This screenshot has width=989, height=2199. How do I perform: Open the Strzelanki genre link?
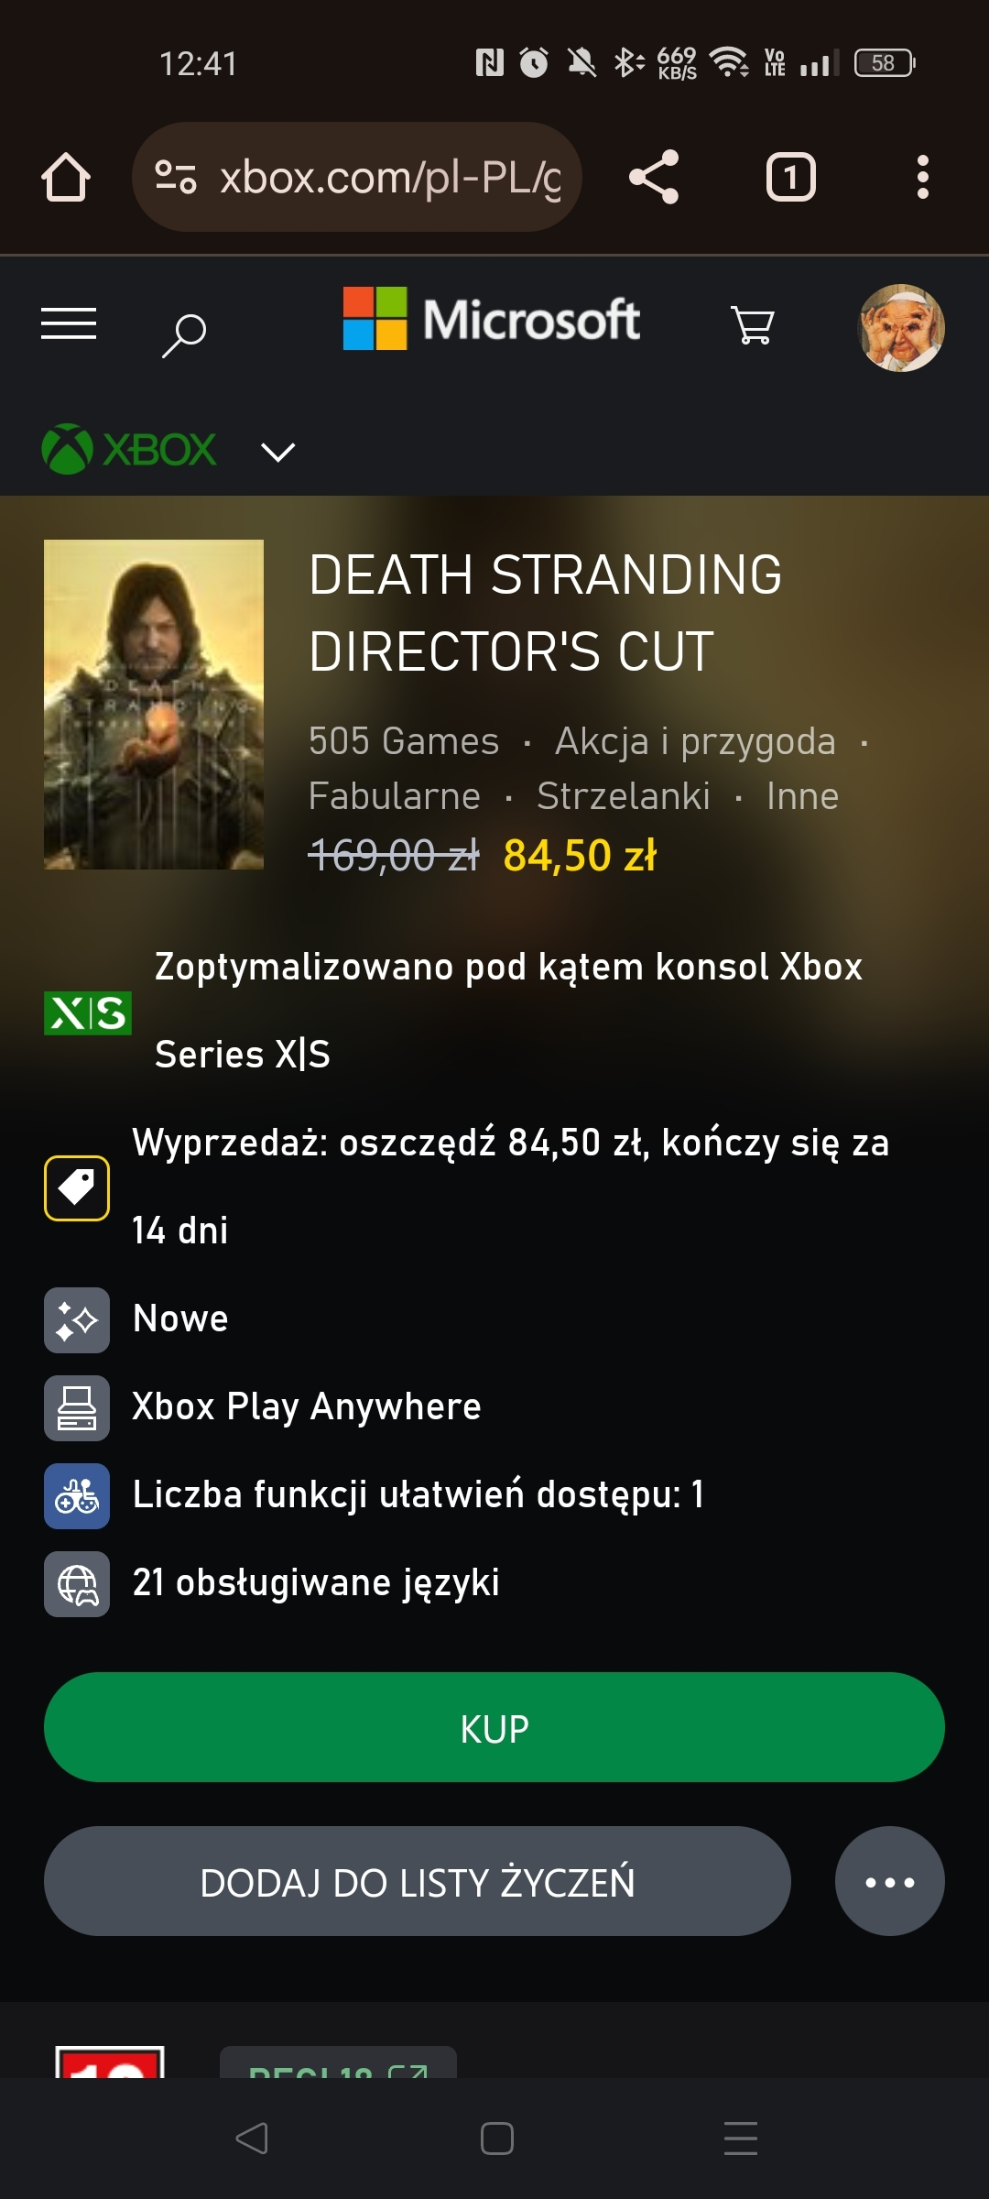click(x=624, y=795)
